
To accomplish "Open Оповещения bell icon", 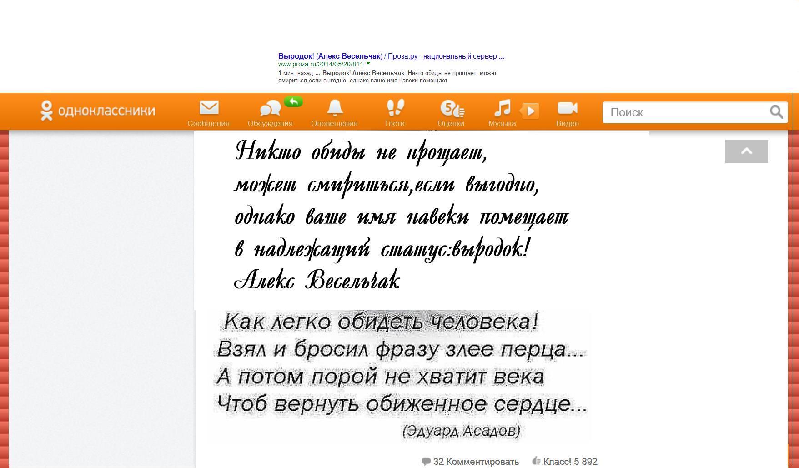I will (335, 108).
